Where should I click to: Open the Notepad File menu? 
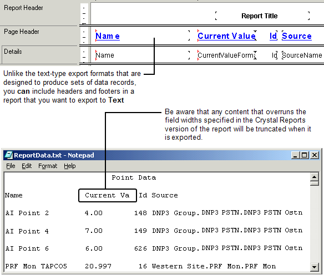click(11, 166)
